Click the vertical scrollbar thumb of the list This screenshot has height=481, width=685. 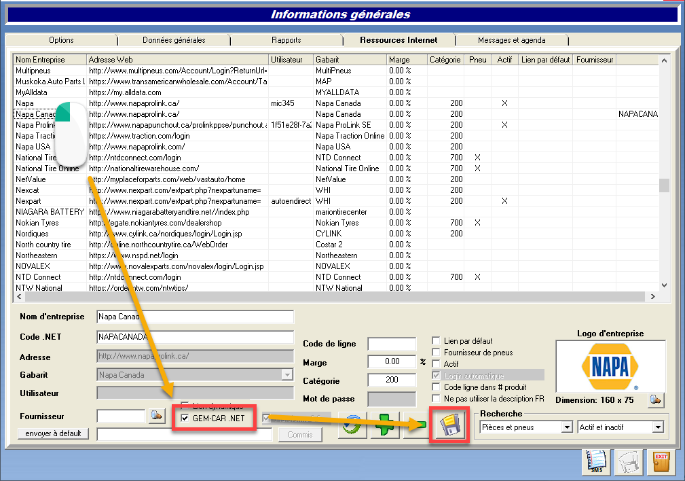[x=664, y=185]
